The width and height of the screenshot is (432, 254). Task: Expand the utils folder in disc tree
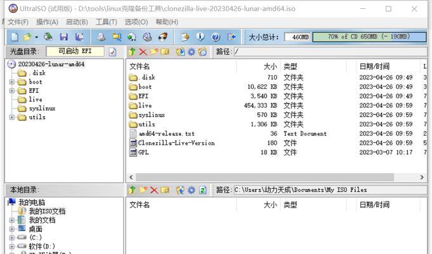[12, 117]
